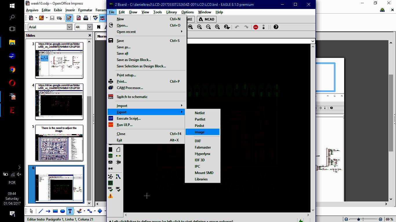
Task: Open the font size 44 dropdown
Action: pos(90,27)
